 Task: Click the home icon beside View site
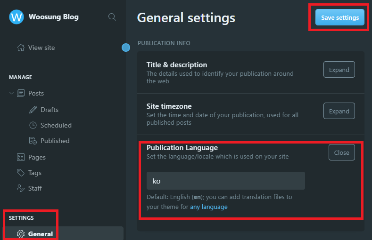click(20, 48)
